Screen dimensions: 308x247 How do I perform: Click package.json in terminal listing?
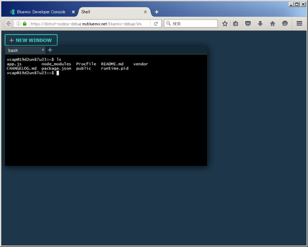[56, 68]
